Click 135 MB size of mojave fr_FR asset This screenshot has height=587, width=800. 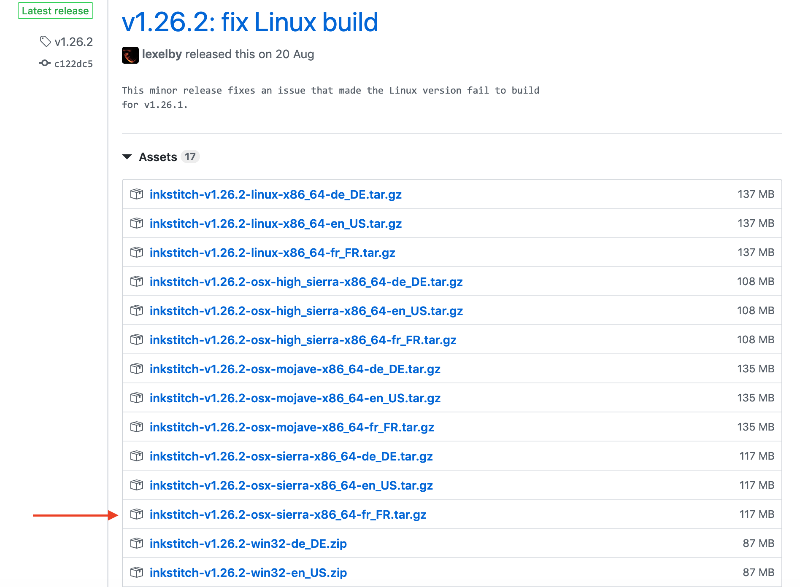click(756, 427)
